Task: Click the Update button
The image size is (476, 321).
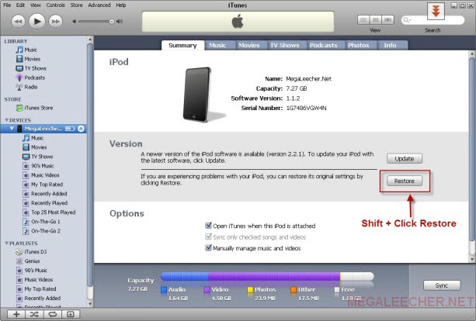Action: [x=405, y=158]
